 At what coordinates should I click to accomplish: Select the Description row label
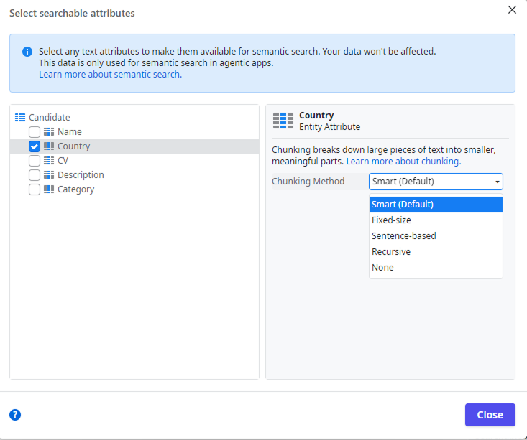pyautogui.click(x=81, y=175)
